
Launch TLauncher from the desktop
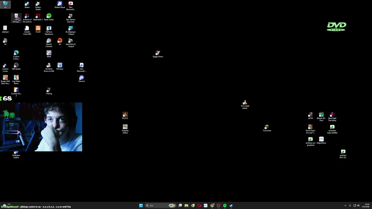tap(267, 128)
